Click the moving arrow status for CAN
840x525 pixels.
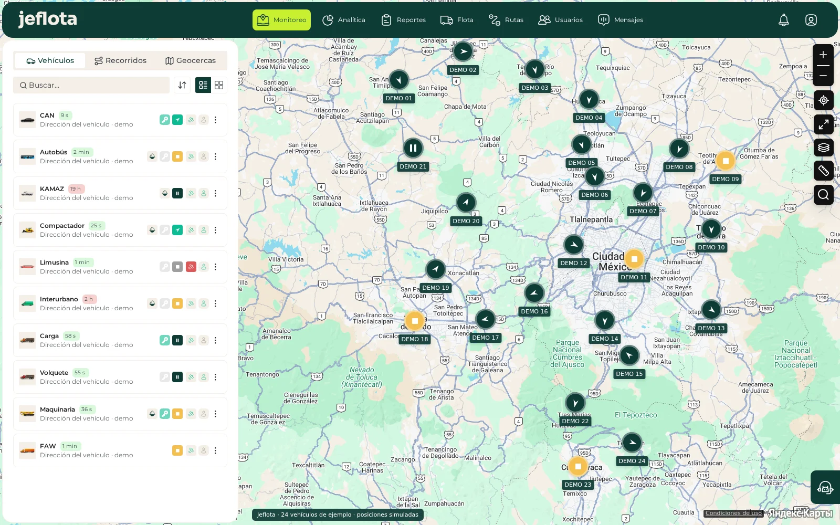(177, 120)
